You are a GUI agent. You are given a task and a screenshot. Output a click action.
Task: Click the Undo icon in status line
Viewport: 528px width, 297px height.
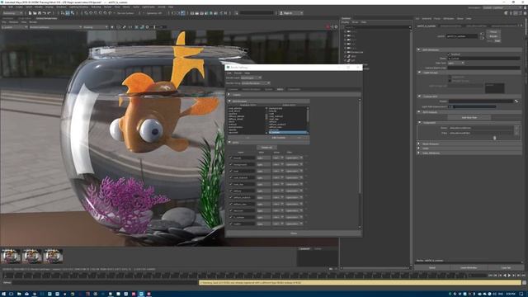(x=44, y=13)
